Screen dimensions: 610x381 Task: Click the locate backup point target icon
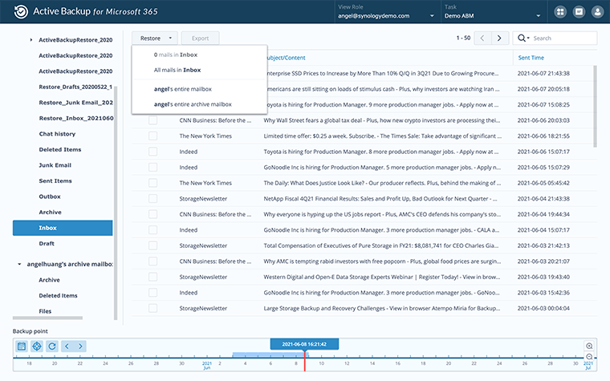(x=36, y=346)
